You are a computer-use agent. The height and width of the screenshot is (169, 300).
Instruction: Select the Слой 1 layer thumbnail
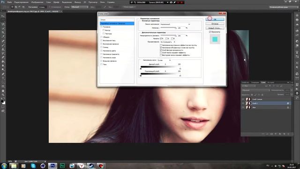click(248, 103)
